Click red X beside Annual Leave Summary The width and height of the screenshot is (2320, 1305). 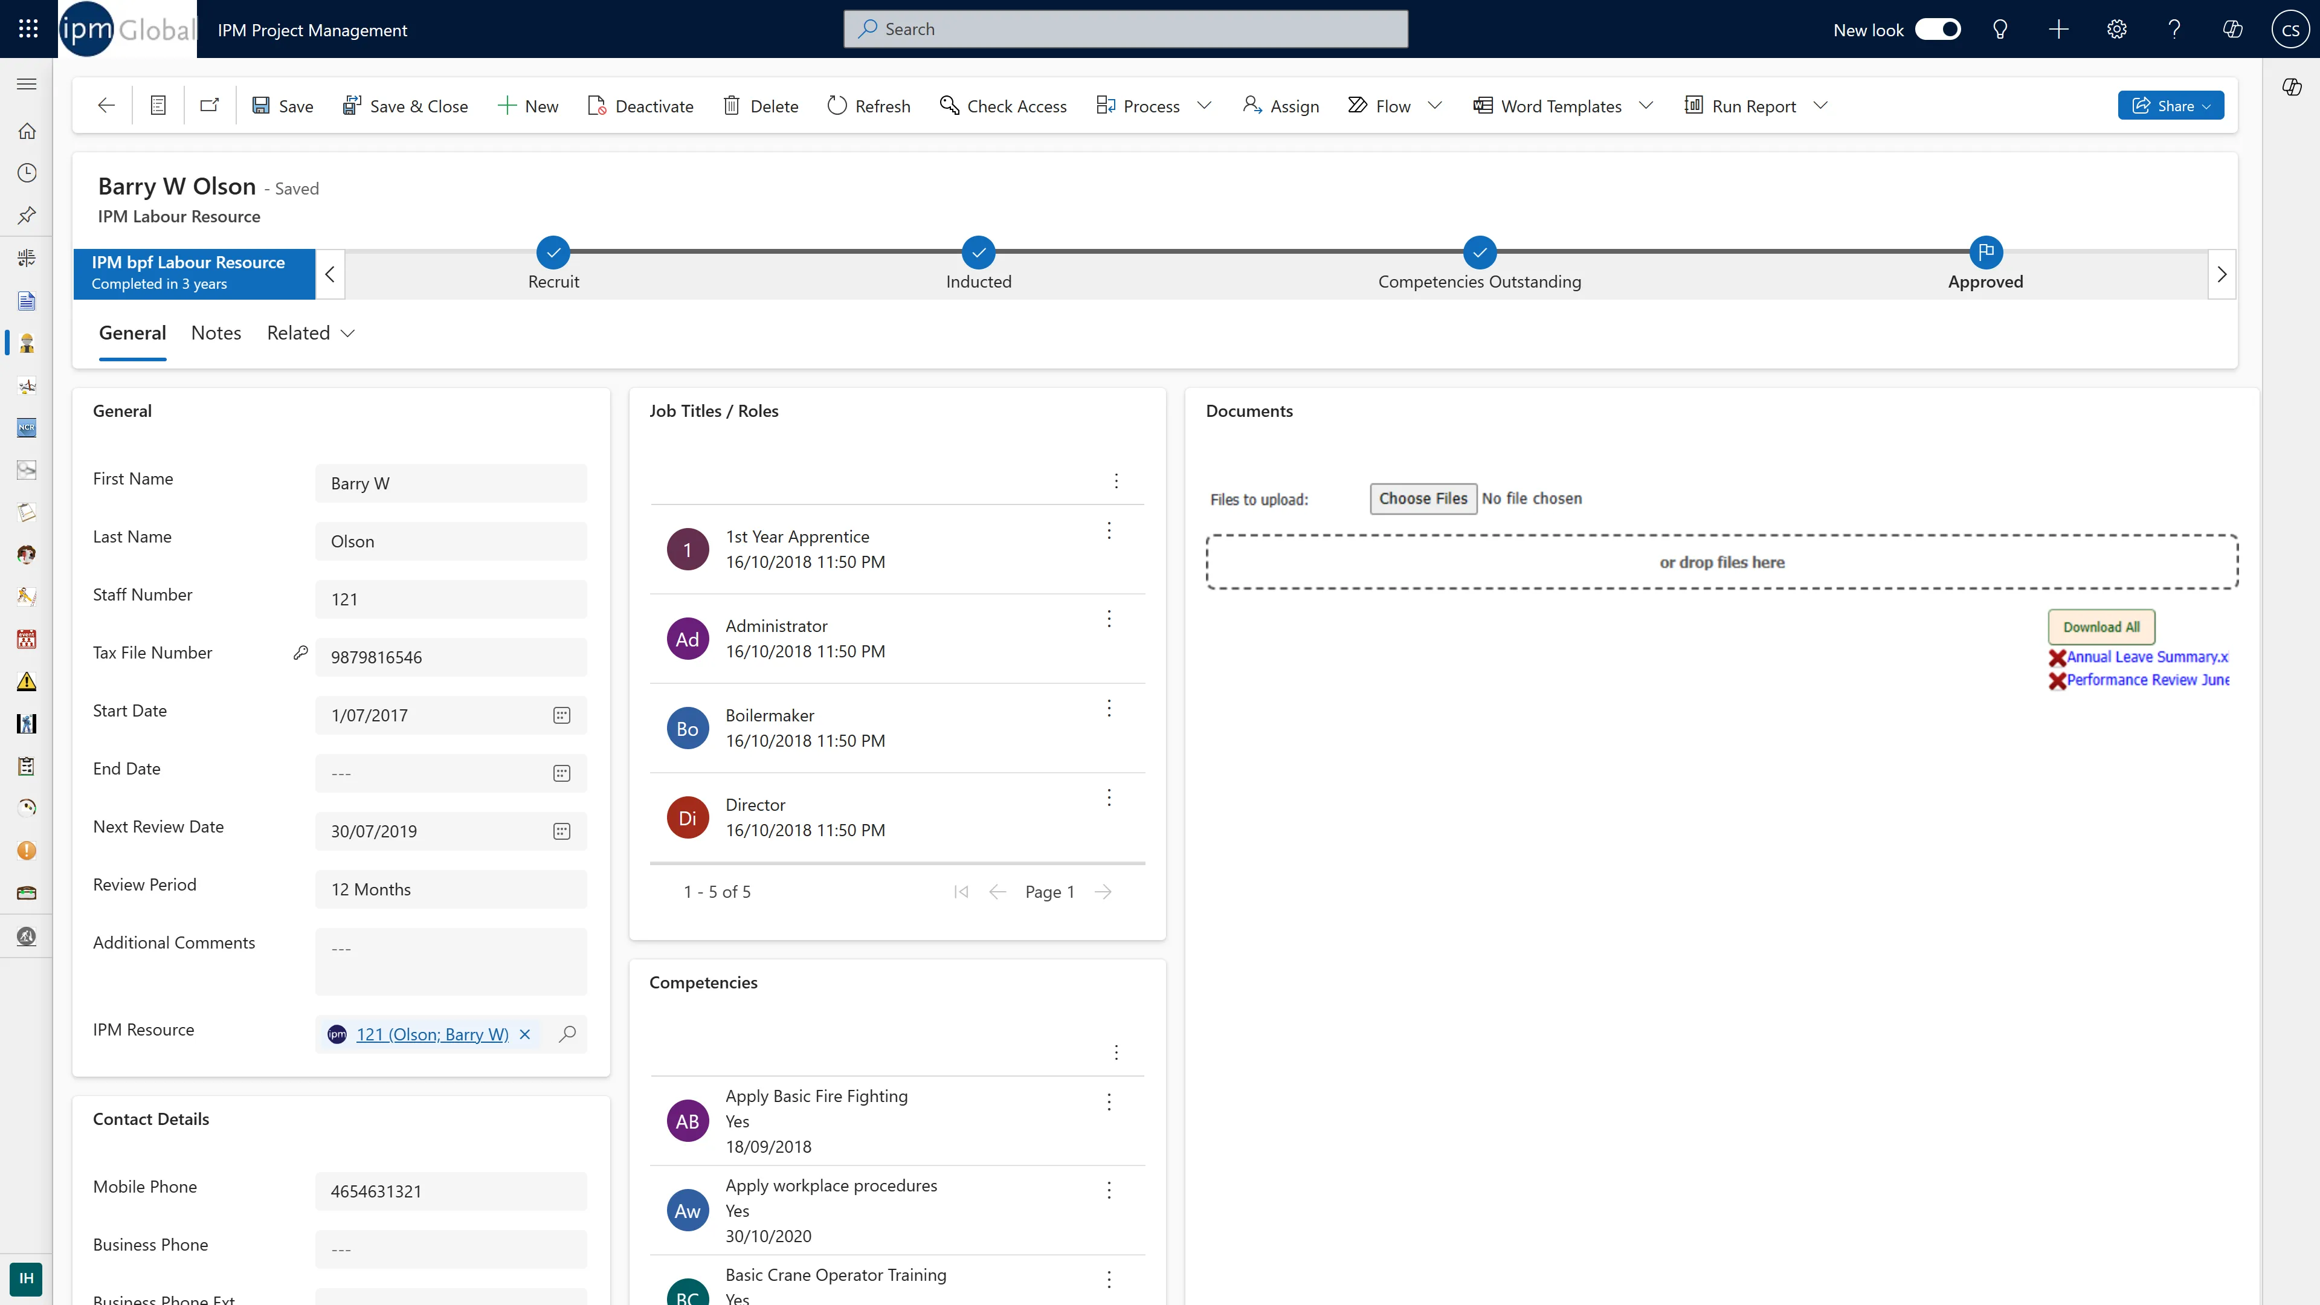[x=2057, y=659]
